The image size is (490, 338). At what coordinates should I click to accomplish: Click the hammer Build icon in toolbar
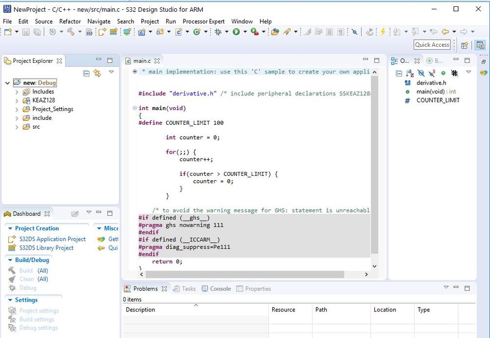click(x=71, y=31)
